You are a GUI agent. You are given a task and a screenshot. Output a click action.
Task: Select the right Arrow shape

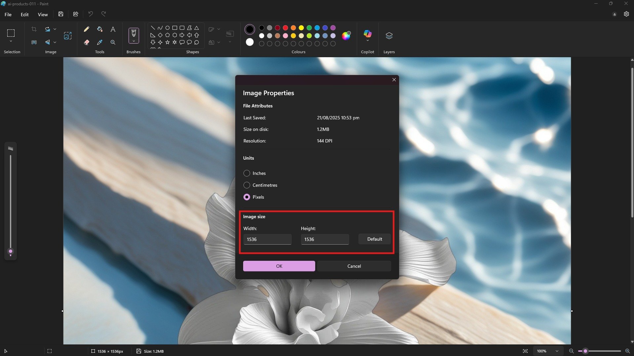pyautogui.click(x=182, y=35)
